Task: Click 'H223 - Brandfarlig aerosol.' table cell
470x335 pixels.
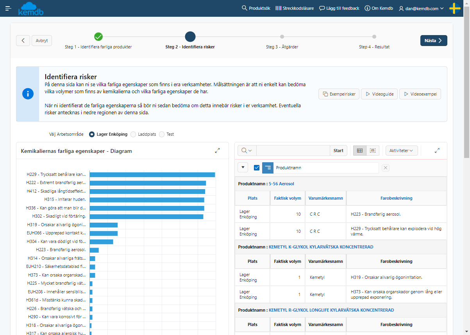Action: click(x=396, y=214)
